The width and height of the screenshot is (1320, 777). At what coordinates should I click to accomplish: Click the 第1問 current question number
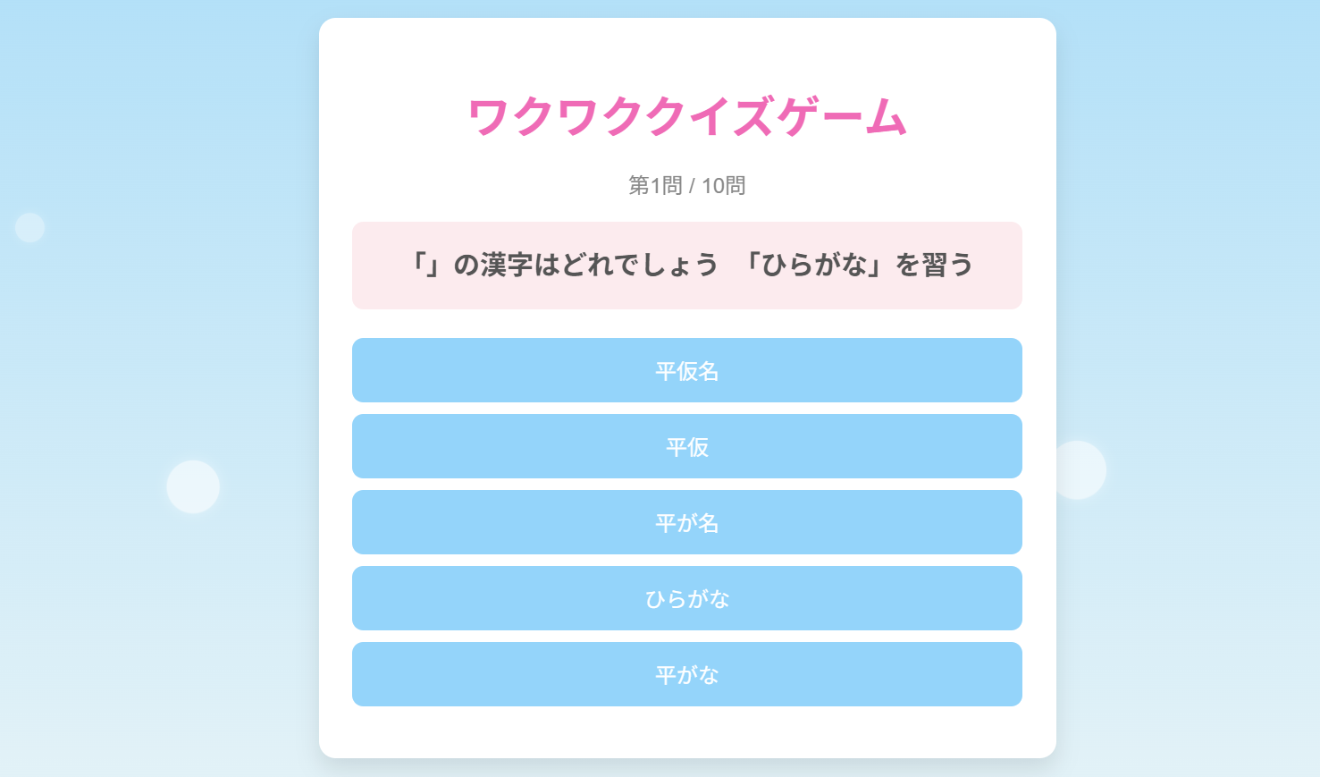(x=655, y=185)
